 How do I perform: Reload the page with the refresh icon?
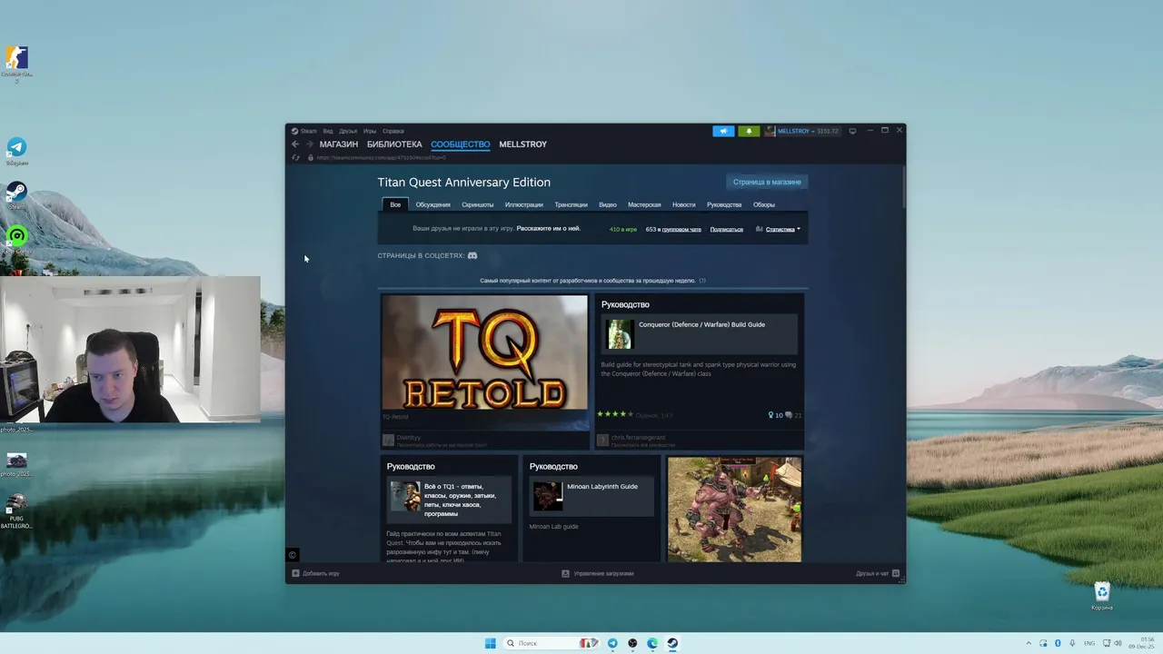click(x=295, y=158)
